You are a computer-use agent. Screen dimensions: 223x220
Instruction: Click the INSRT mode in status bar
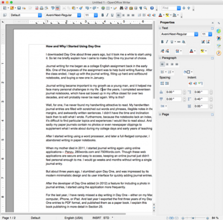pyautogui.click(x=97, y=218)
